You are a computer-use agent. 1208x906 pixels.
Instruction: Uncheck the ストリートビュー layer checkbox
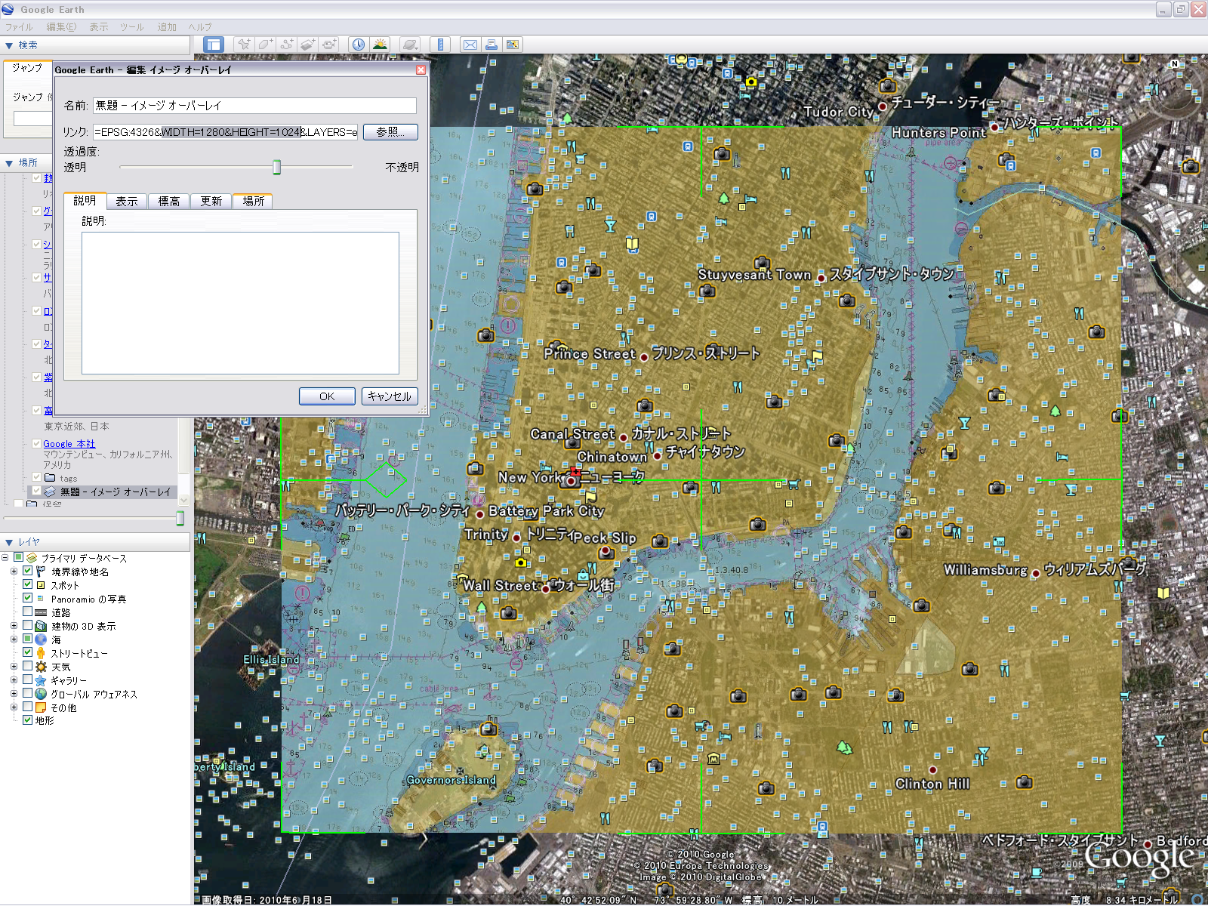point(28,653)
